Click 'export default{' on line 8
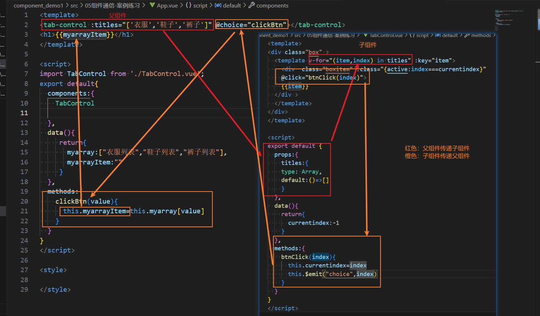The width and height of the screenshot is (540, 316). pyautogui.click(x=69, y=84)
